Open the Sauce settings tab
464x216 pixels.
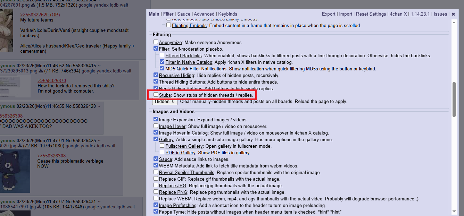click(x=184, y=14)
